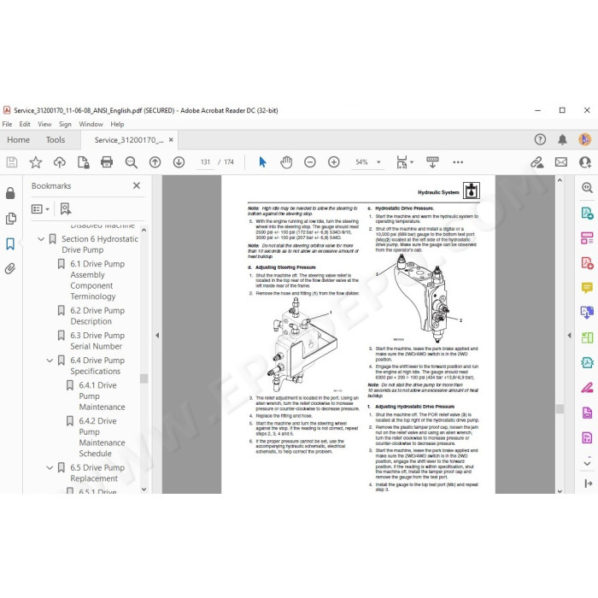Click the page number field
Viewport: 598px width, 598px height.
tap(205, 162)
